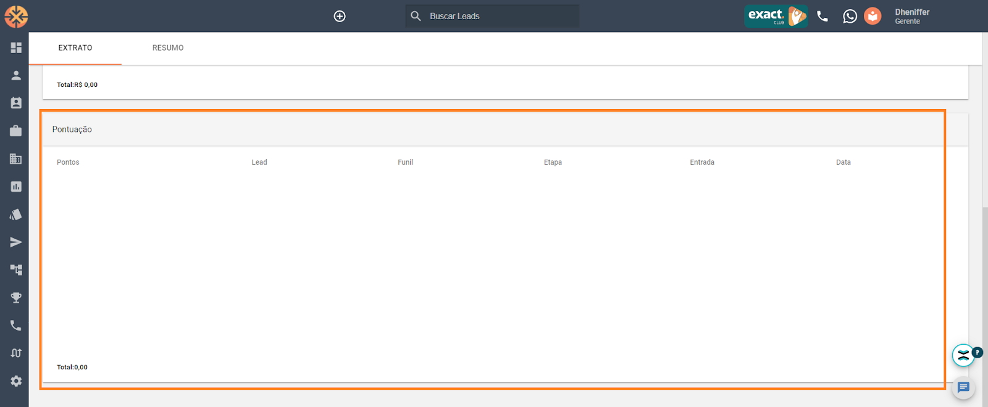The width and height of the screenshot is (988, 407).
Task: Click the orange user avatar icon
Action: pyautogui.click(x=873, y=16)
